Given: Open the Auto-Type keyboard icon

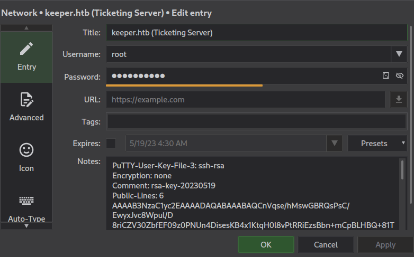Looking at the screenshot, I should coord(26,201).
